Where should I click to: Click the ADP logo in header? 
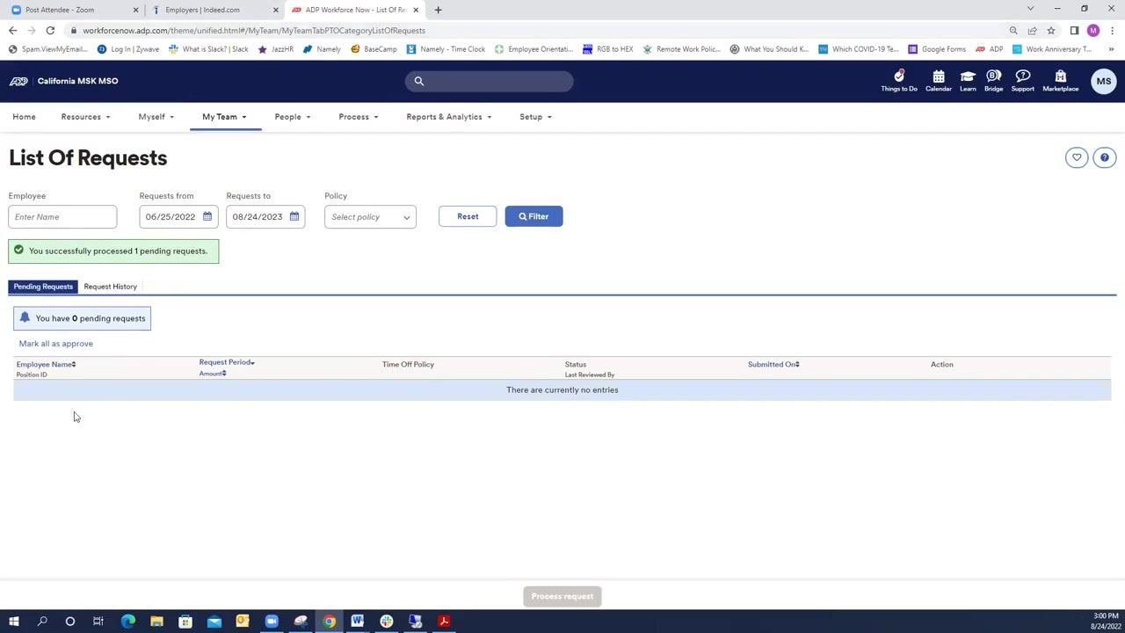coord(18,81)
